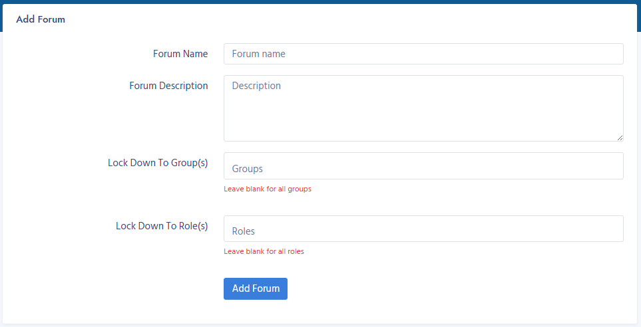Select the 'Lock Down To Group(s)' label

pos(158,163)
